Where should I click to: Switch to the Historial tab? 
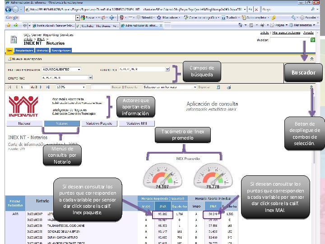42,51
